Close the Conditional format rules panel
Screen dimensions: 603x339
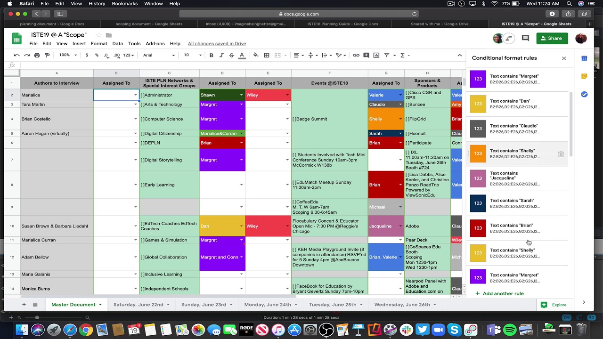(x=564, y=58)
